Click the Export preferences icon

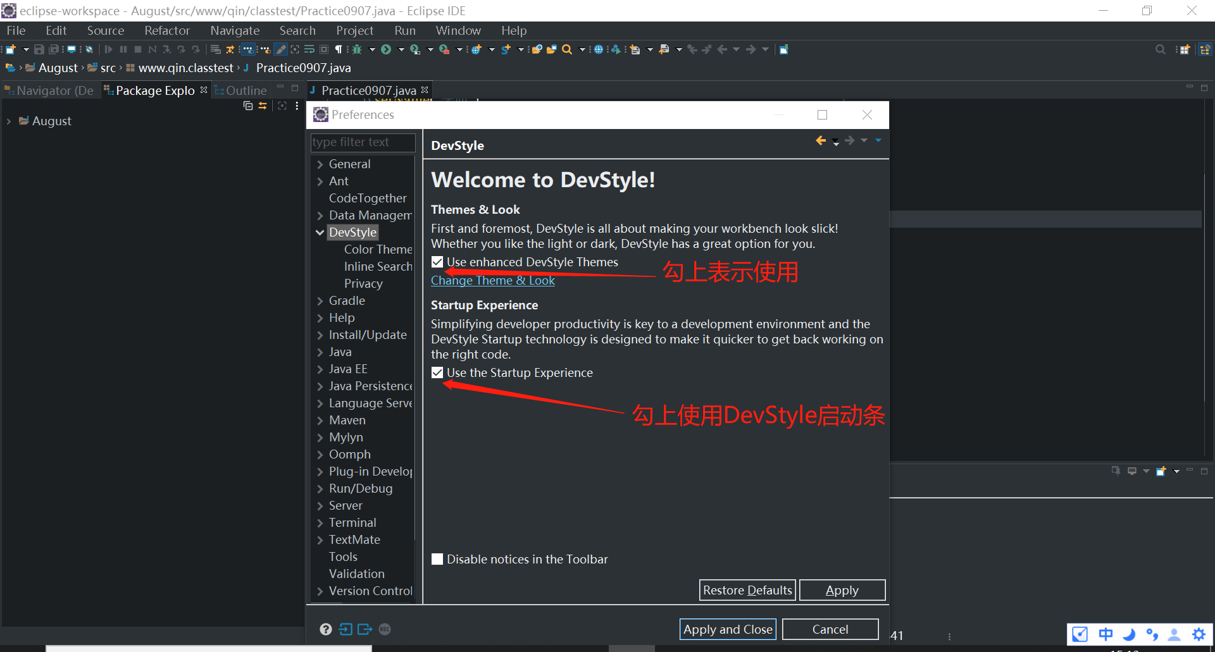[x=364, y=629]
